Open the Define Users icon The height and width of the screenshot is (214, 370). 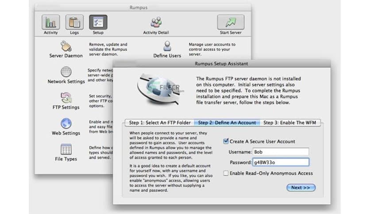(x=167, y=46)
